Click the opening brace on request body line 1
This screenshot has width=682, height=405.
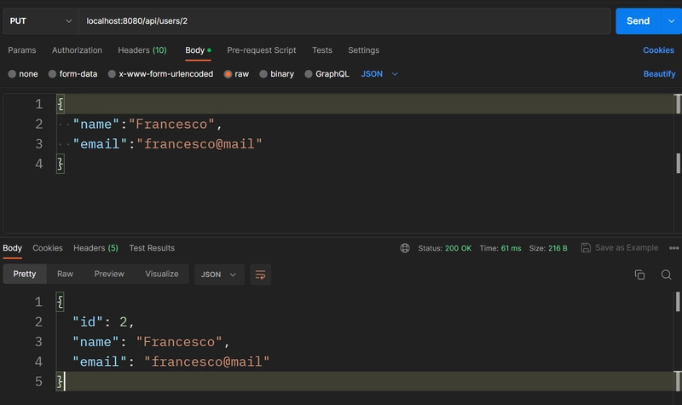click(x=61, y=104)
